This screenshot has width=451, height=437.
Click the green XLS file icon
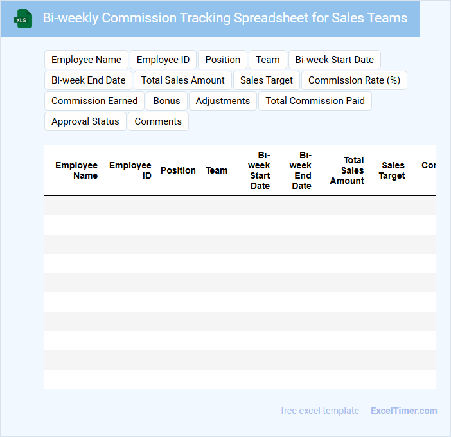tap(24, 19)
